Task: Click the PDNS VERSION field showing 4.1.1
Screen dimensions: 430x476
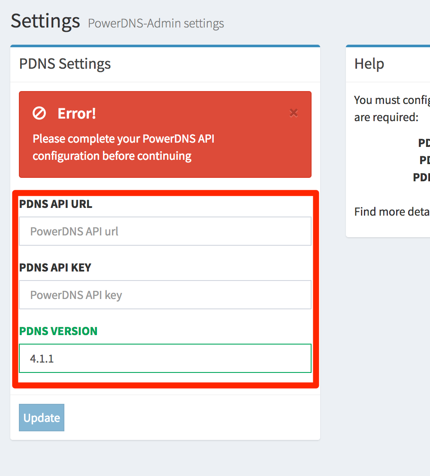Action: pos(165,358)
